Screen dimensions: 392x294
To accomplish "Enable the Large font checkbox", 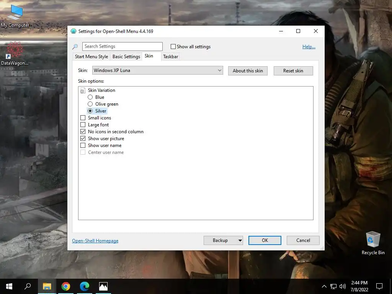I will click(83, 125).
